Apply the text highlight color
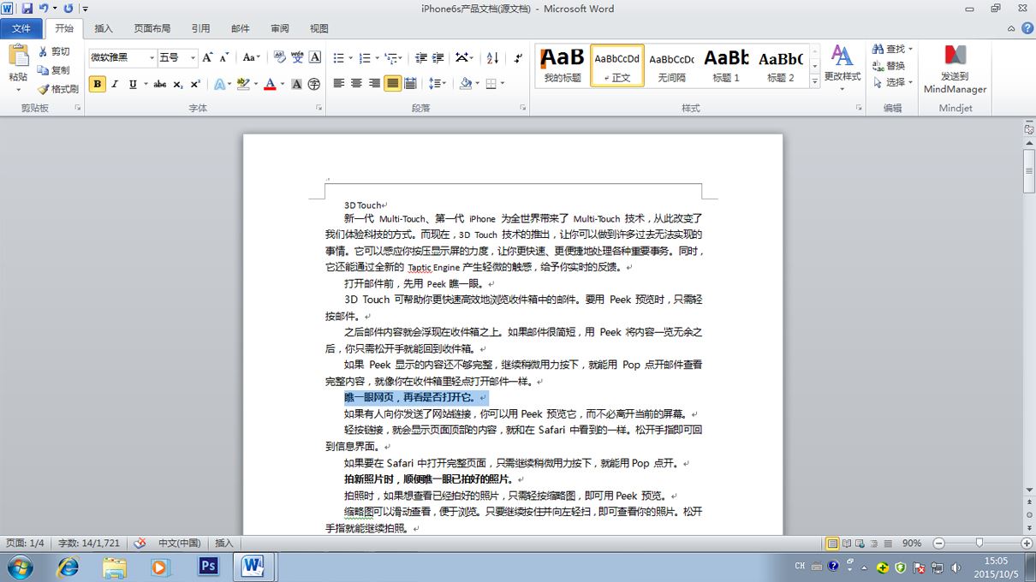 click(x=242, y=84)
